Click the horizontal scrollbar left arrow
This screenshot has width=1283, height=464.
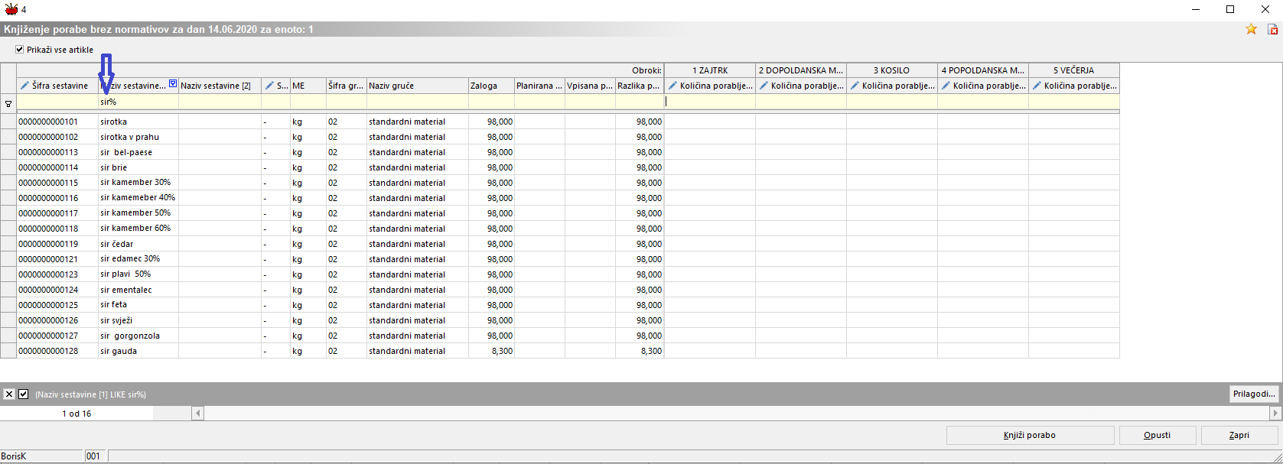click(197, 414)
